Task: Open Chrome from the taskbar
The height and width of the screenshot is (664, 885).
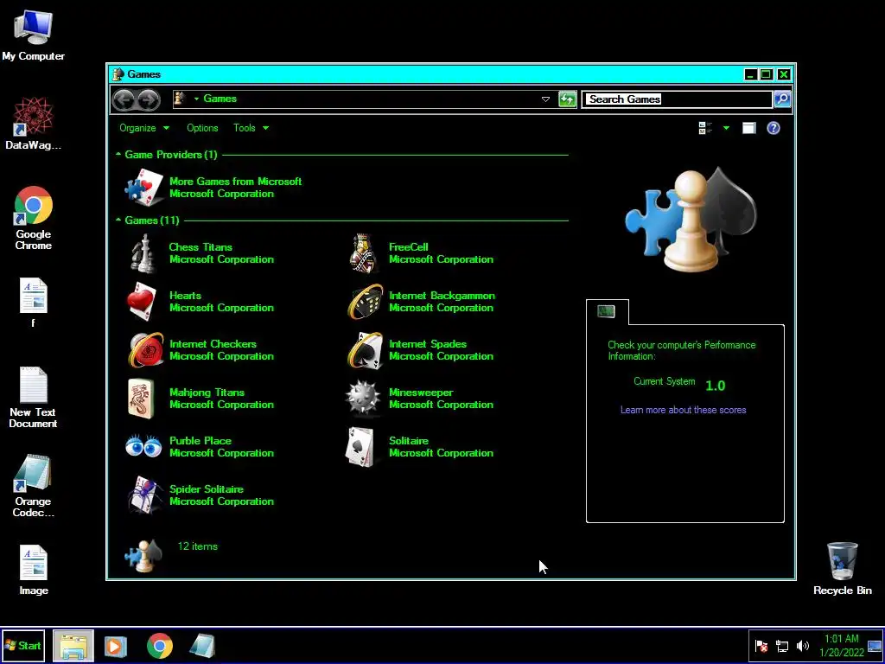Action: [x=160, y=646]
